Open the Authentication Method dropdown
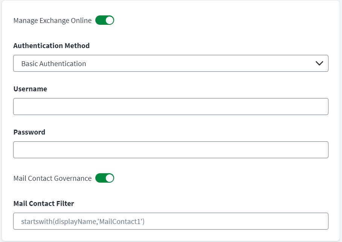Image resolution: width=342 pixels, height=242 pixels. coord(171,64)
